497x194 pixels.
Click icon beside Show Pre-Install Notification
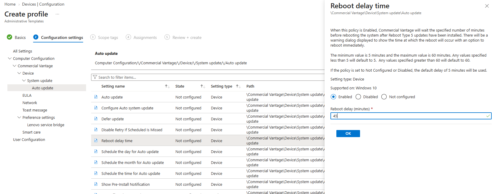[96, 184]
